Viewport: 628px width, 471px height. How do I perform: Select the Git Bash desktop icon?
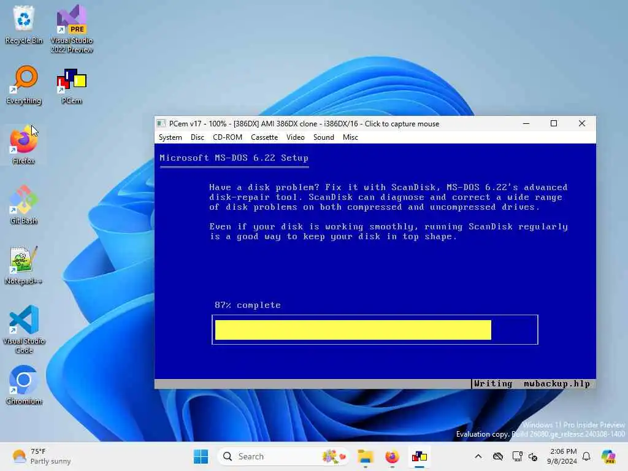[24, 205]
